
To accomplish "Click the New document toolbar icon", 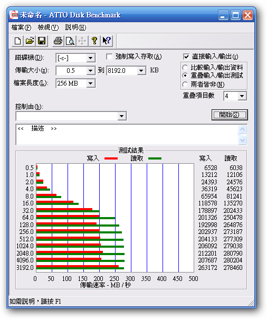I will (x=18, y=41).
